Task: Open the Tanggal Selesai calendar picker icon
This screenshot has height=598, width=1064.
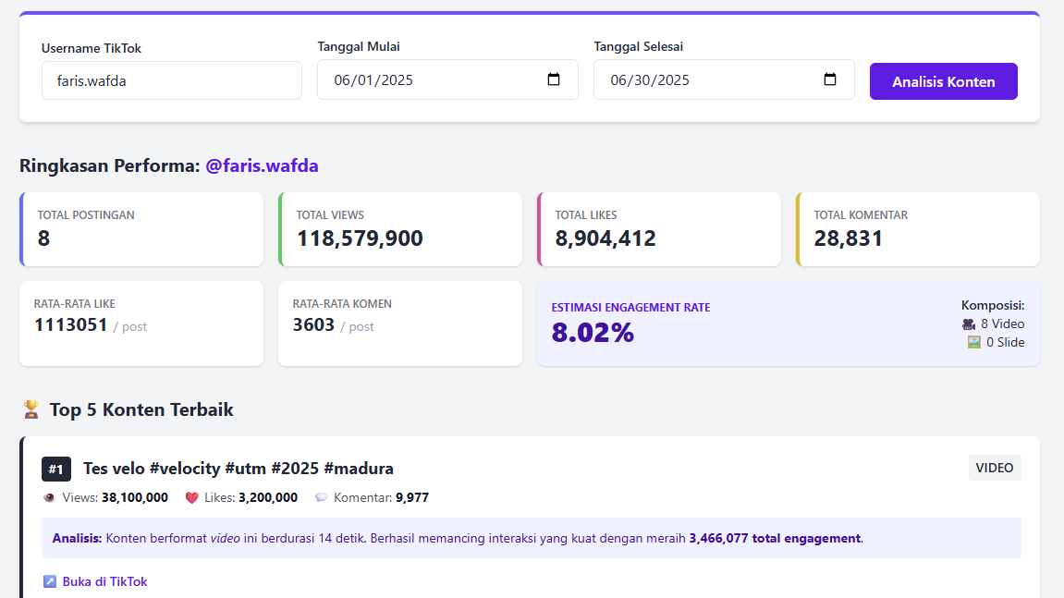Action: coord(830,79)
